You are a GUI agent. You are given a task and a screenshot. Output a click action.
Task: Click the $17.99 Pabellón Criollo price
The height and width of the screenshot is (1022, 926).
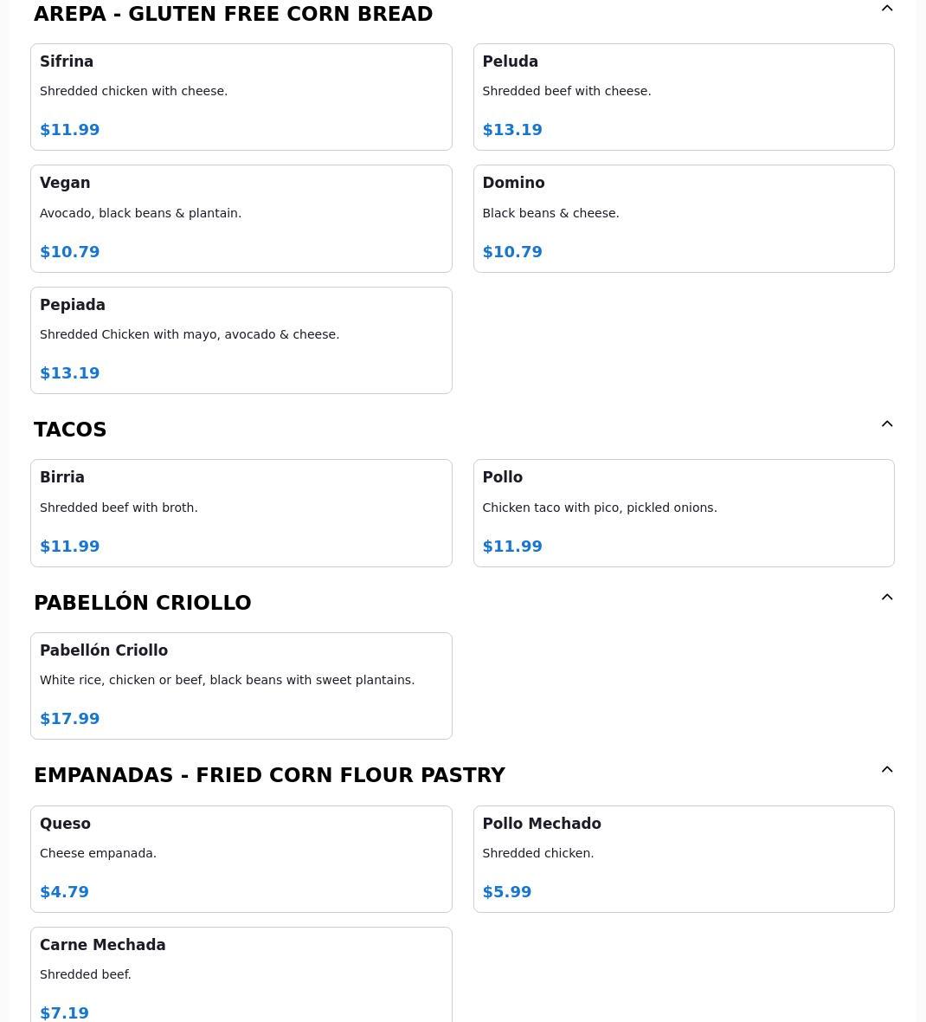coord(70,719)
